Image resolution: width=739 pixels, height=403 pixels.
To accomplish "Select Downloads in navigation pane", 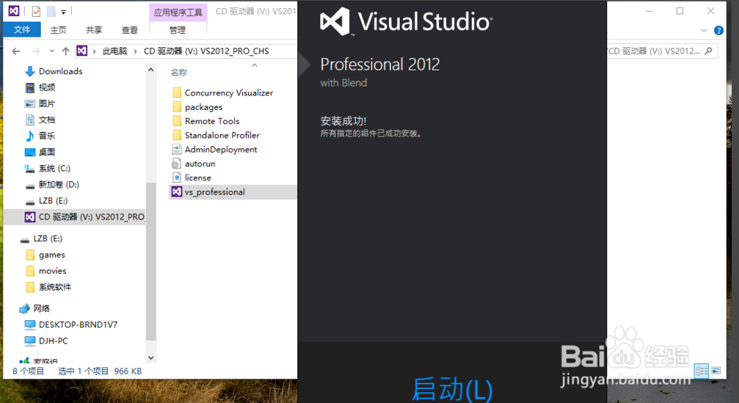I will [x=60, y=71].
